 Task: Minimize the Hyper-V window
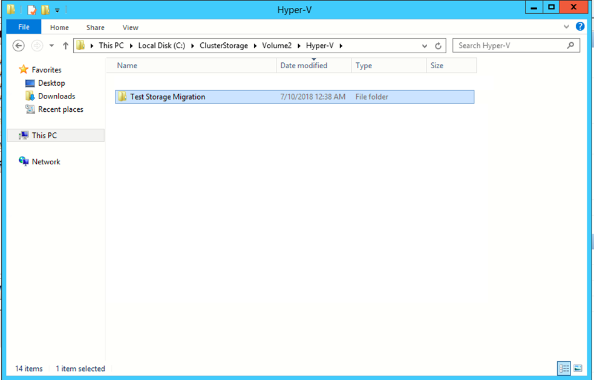534,7
